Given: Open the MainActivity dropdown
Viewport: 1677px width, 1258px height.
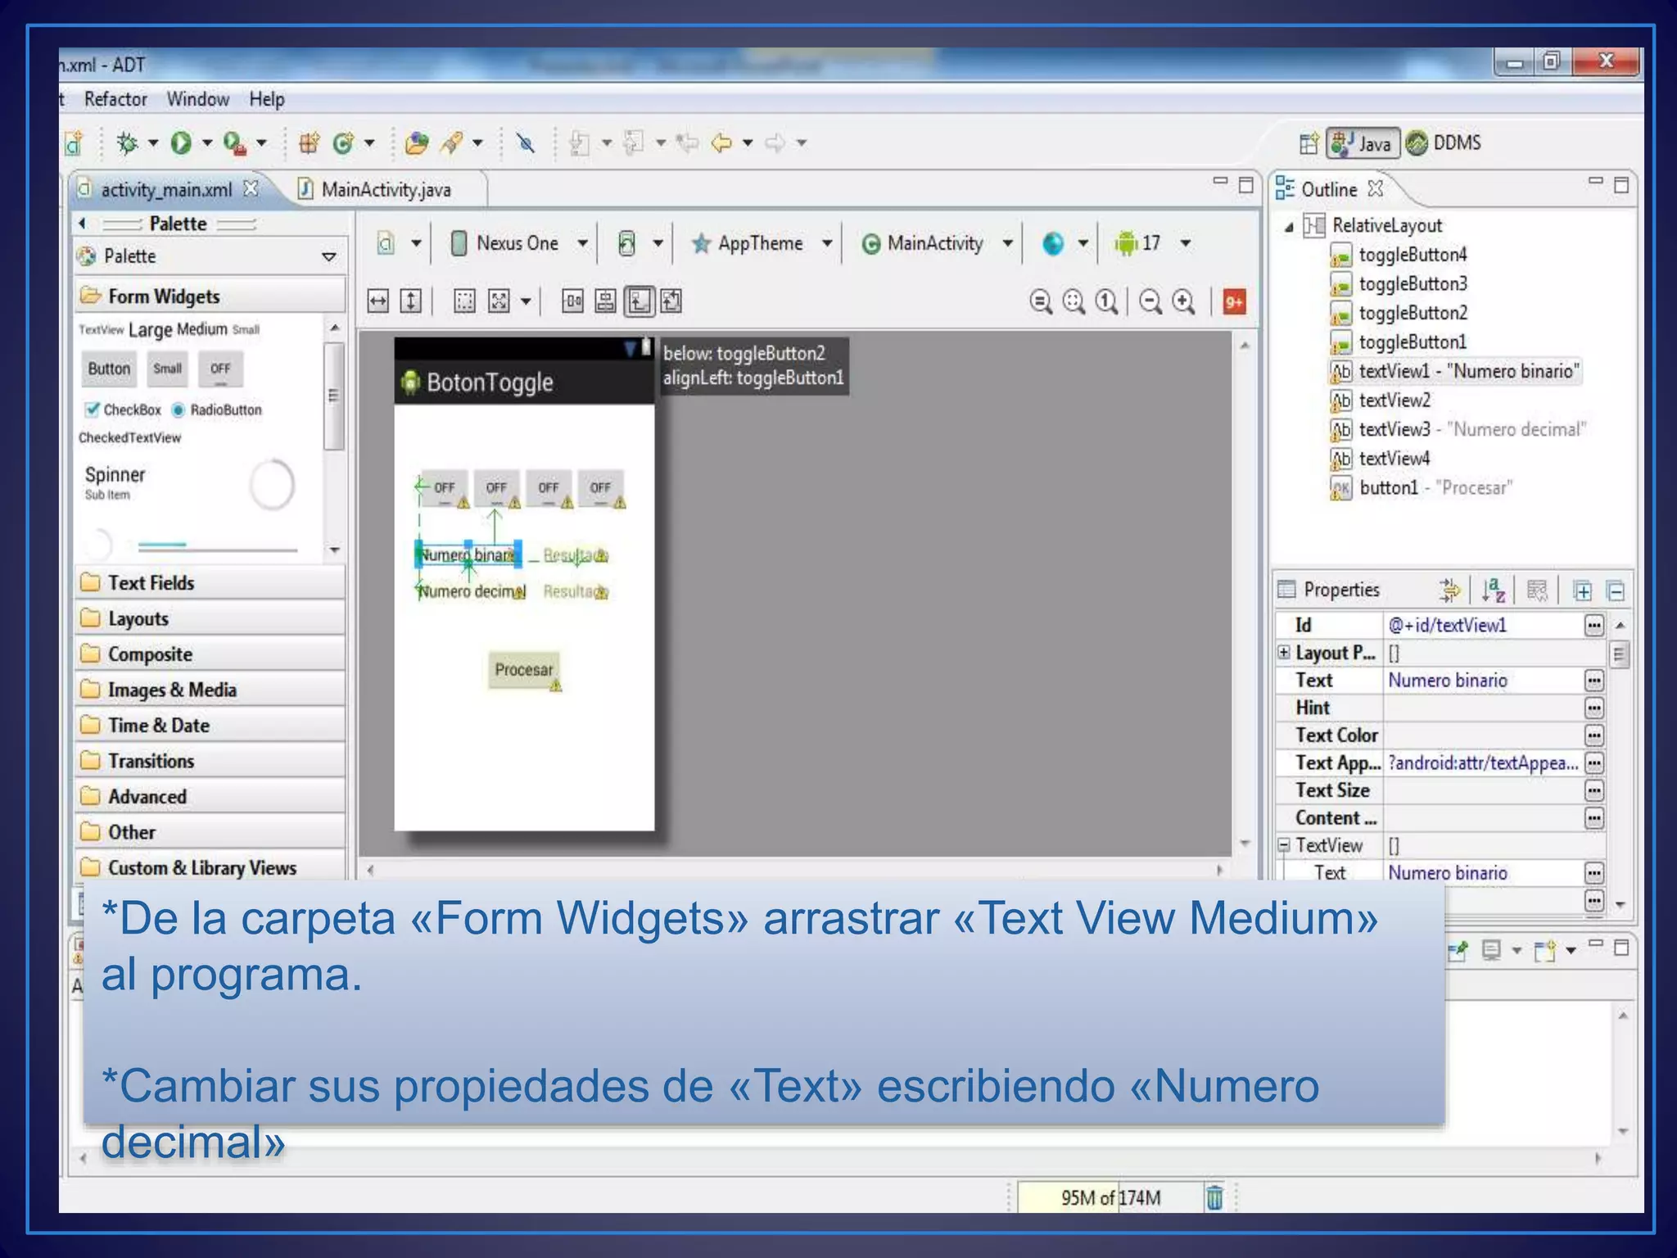Looking at the screenshot, I should point(938,243).
